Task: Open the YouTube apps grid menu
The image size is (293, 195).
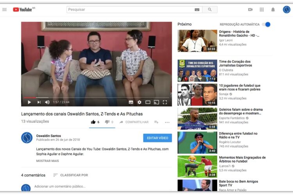Action: 262,9
